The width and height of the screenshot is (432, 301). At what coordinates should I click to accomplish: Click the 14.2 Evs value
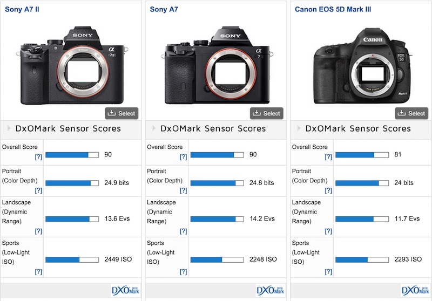(262, 218)
